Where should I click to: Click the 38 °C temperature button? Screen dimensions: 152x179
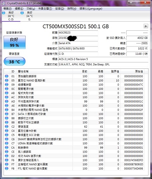[x=14, y=61]
